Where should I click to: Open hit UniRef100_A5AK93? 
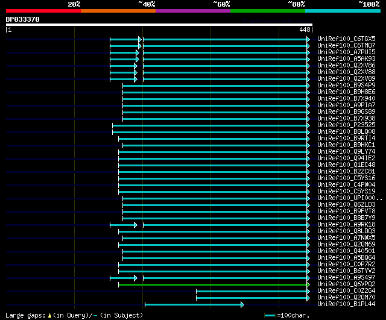[x=346, y=59]
